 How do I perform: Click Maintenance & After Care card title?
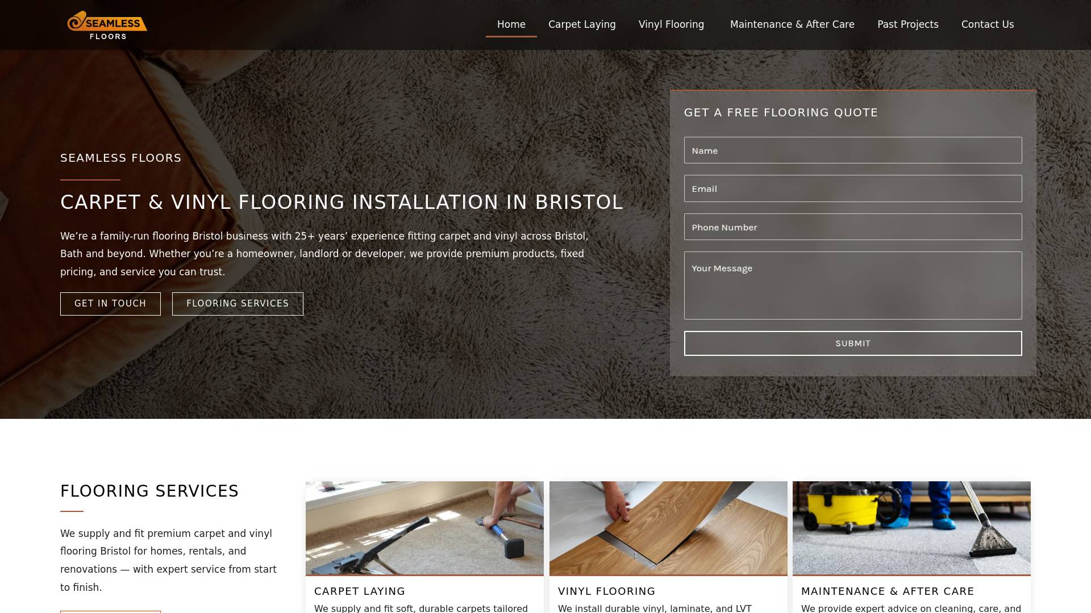887,591
